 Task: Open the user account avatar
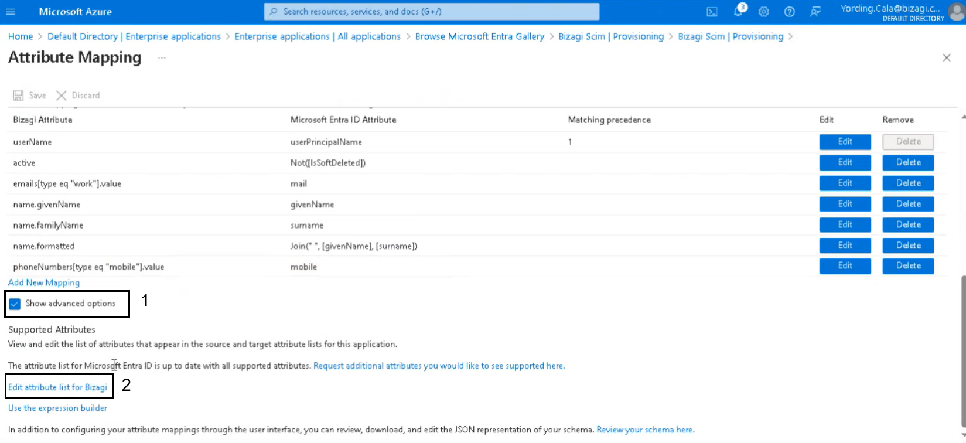[x=957, y=12]
